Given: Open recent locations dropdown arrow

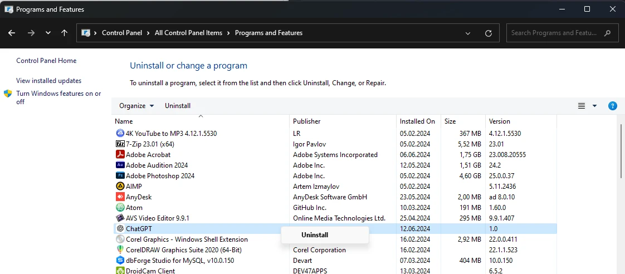Looking at the screenshot, I should coord(48,33).
